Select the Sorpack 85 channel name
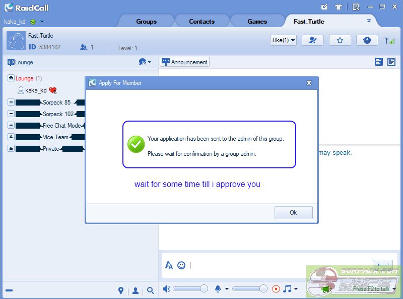 (56, 103)
